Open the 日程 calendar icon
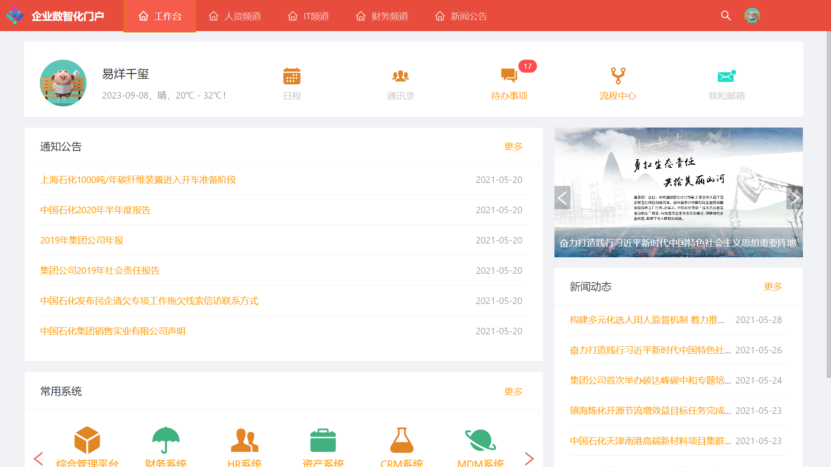Viewport: 831px width, 467px height. [x=292, y=77]
